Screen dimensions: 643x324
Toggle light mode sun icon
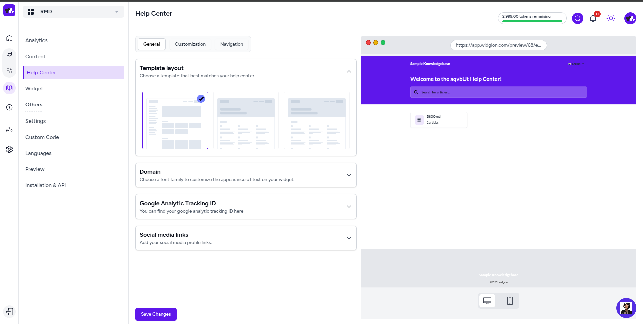pos(611,18)
